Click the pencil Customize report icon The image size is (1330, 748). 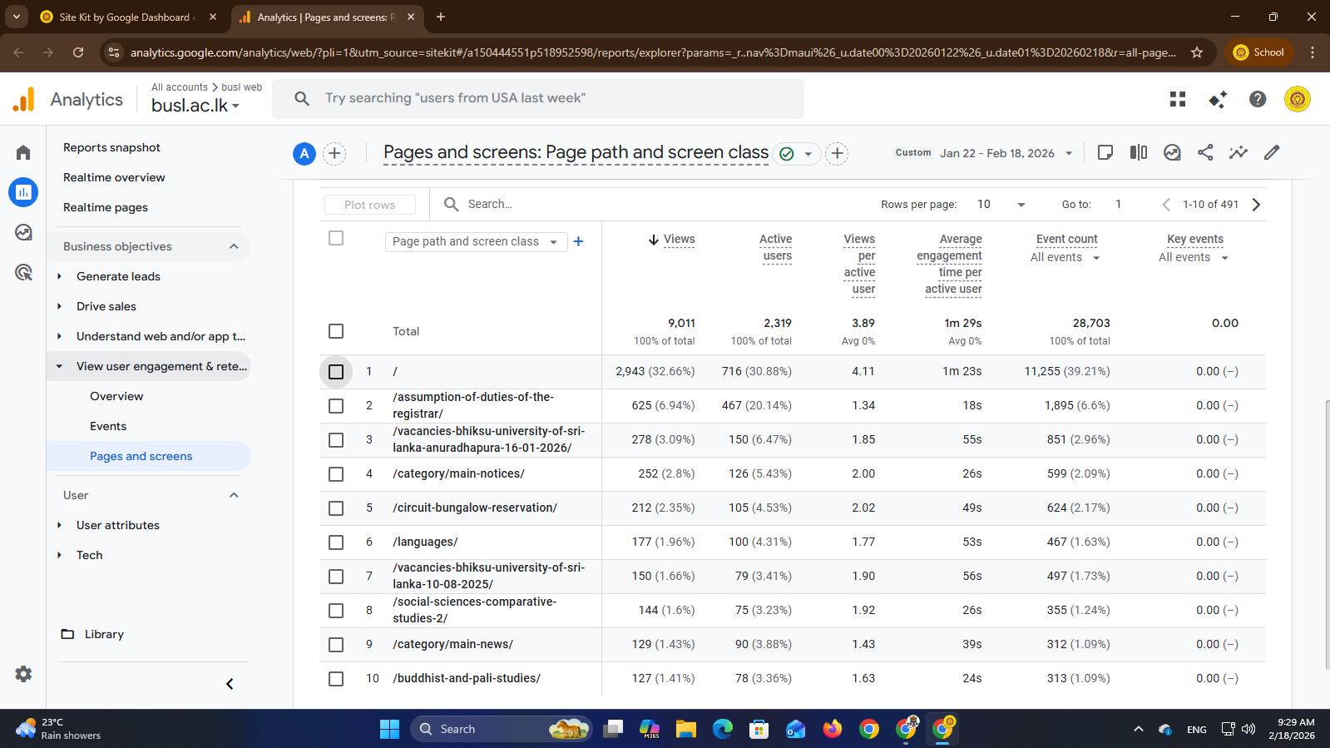click(1271, 152)
